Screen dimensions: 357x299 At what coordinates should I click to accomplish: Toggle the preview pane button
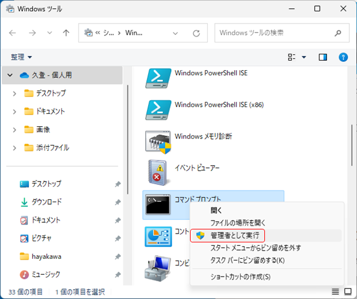tap(323, 57)
